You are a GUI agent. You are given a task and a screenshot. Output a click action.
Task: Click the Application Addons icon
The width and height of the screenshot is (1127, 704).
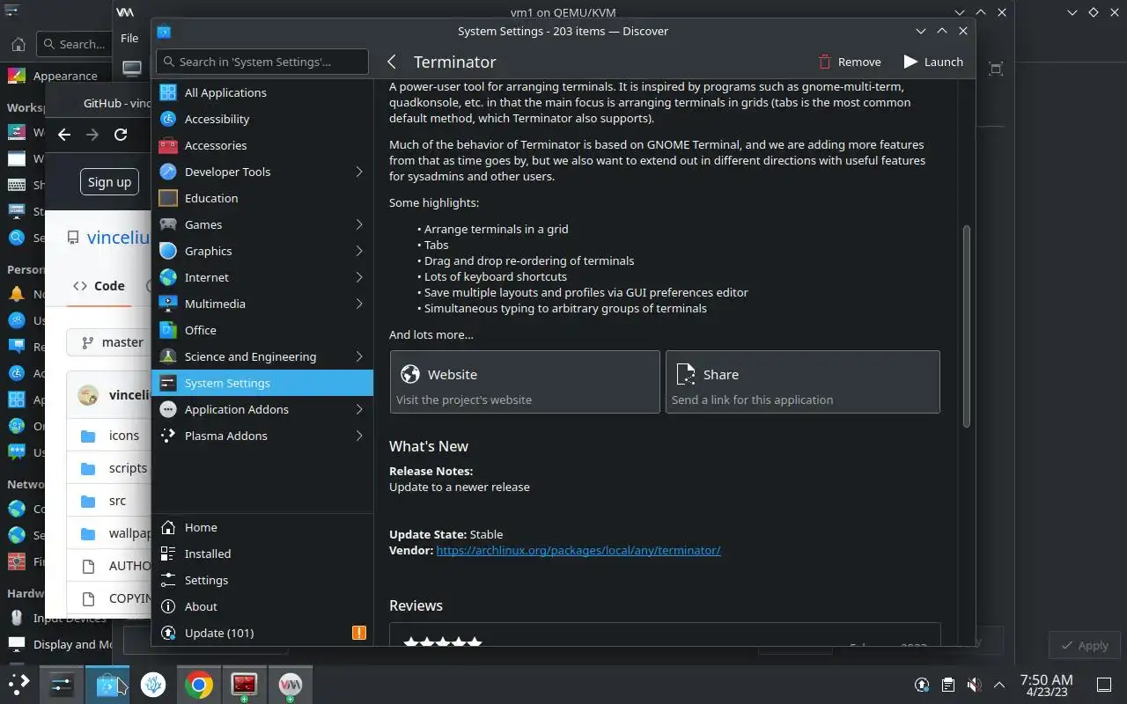pyautogui.click(x=168, y=409)
